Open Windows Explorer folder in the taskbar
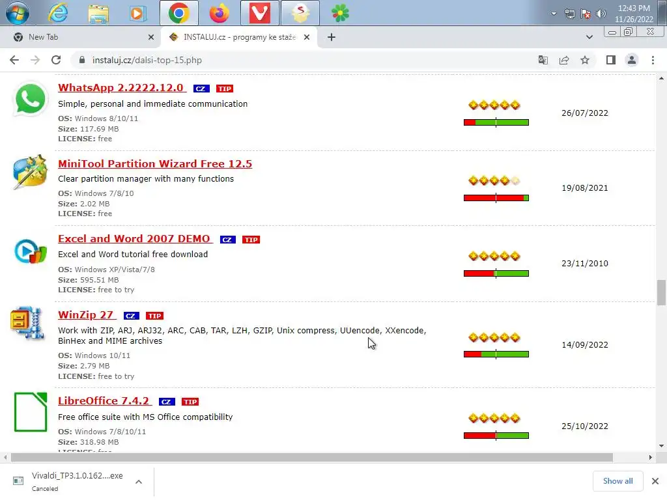The image size is (667, 500). pos(98,13)
